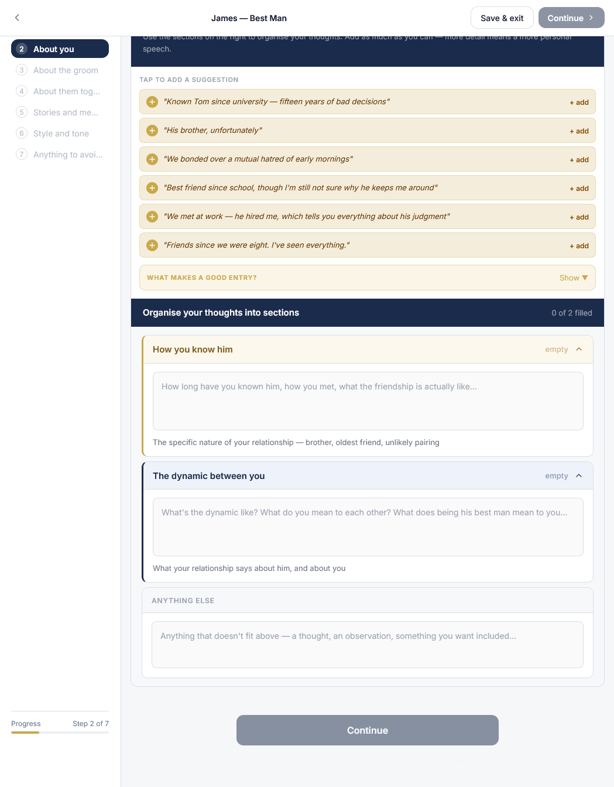Image resolution: width=614 pixels, height=787 pixels.
Task: Click the "How you know him" section header
Action: click(368, 350)
